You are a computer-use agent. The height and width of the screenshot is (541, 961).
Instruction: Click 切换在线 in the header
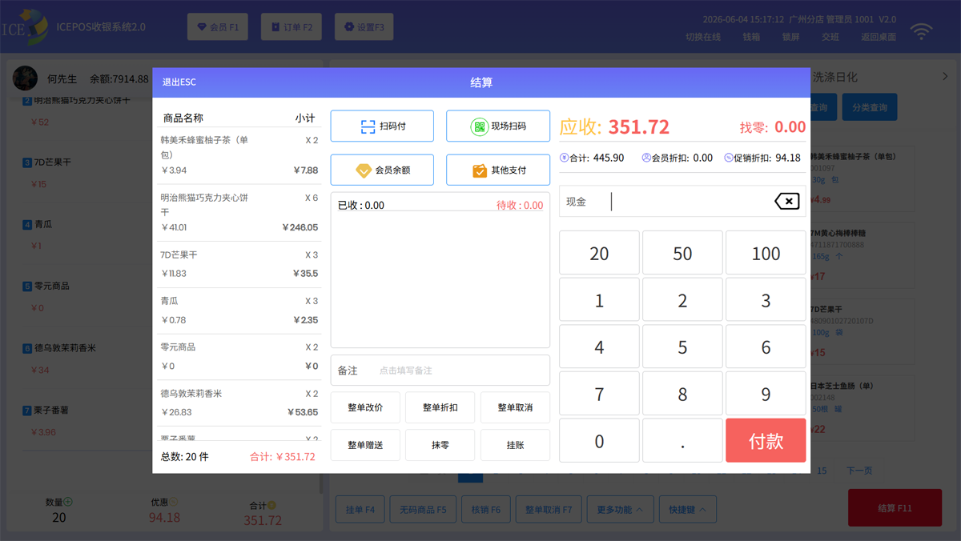click(x=703, y=37)
